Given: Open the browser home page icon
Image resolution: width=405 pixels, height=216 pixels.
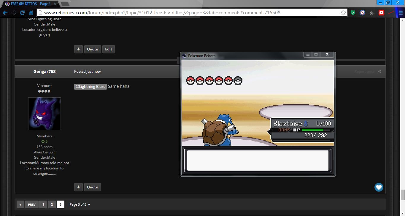Looking at the screenshot, I should (31, 13).
